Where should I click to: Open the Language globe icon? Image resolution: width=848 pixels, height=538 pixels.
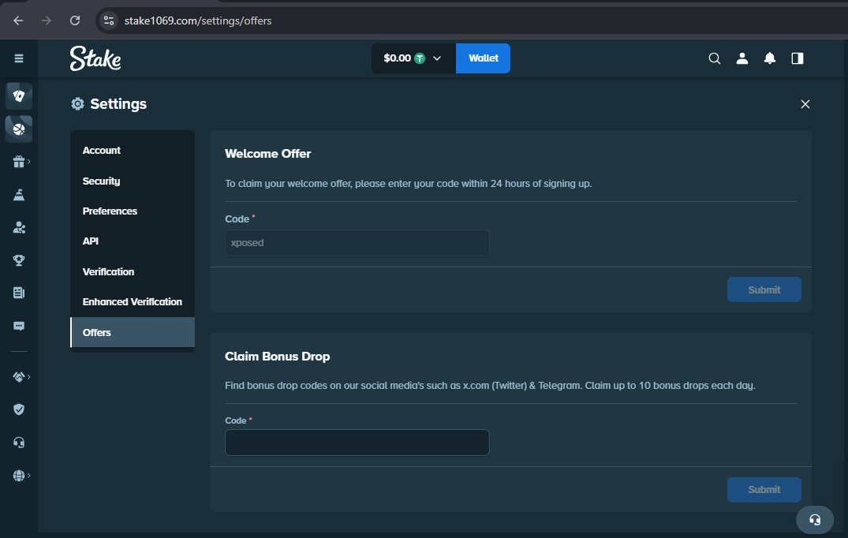(x=19, y=475)
